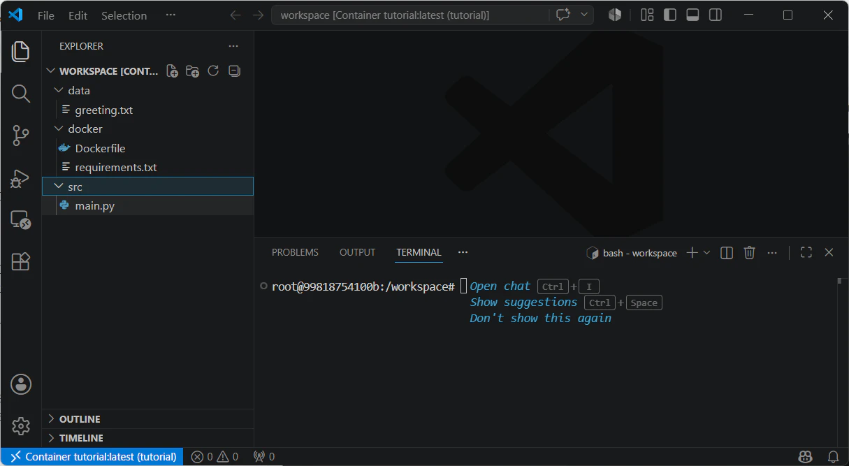Kill the terminal with trash icon
The height and width of the screenshot is (466, 849).
coord(749,253)
